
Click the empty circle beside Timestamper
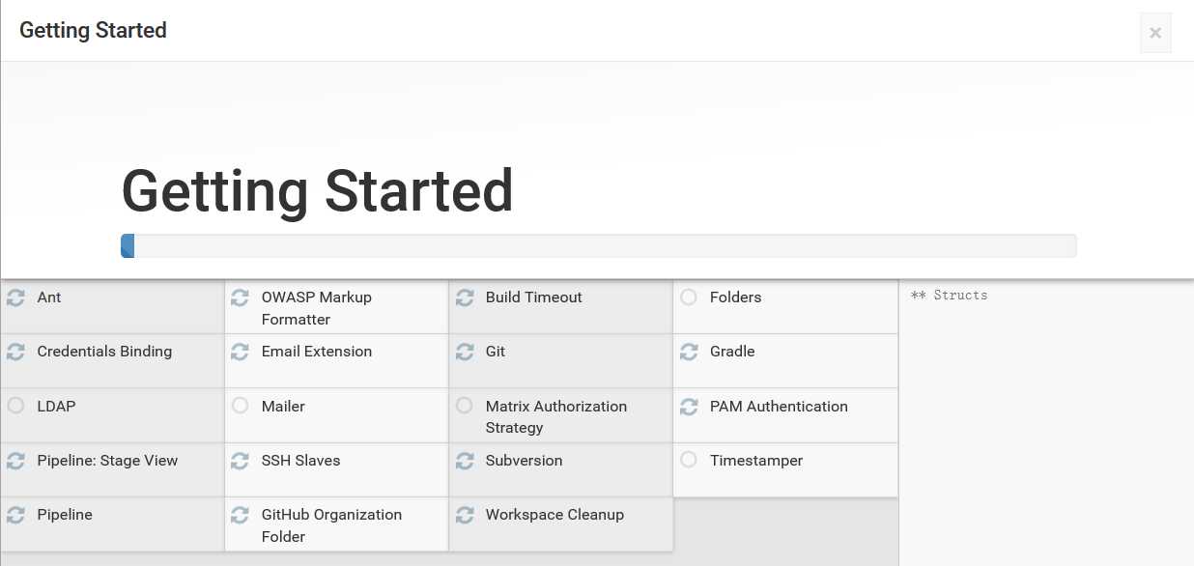[x=689, y=460]
